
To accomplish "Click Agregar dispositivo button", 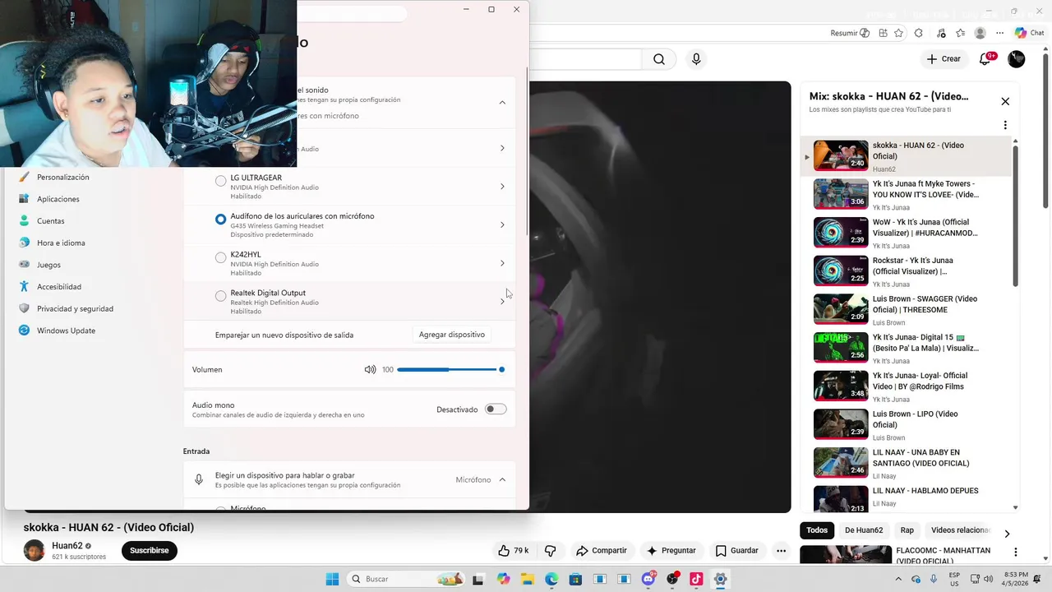I will (x=452, y=335).
